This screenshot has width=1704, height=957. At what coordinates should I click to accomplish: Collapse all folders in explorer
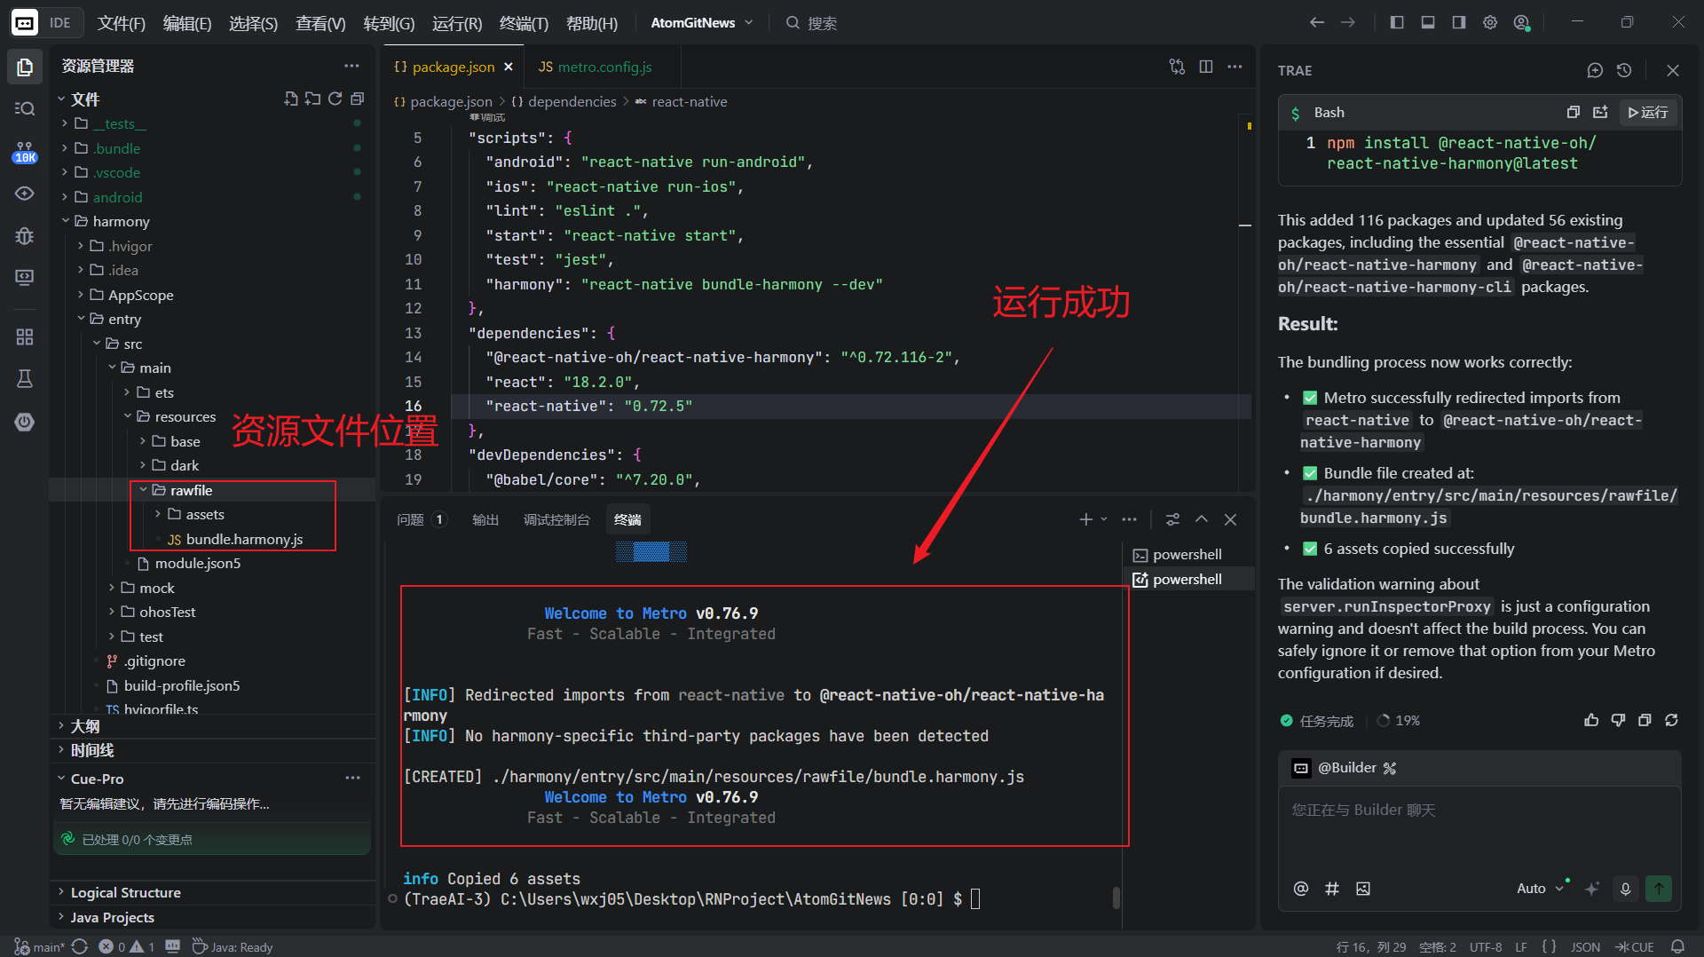tap(357, 99)
